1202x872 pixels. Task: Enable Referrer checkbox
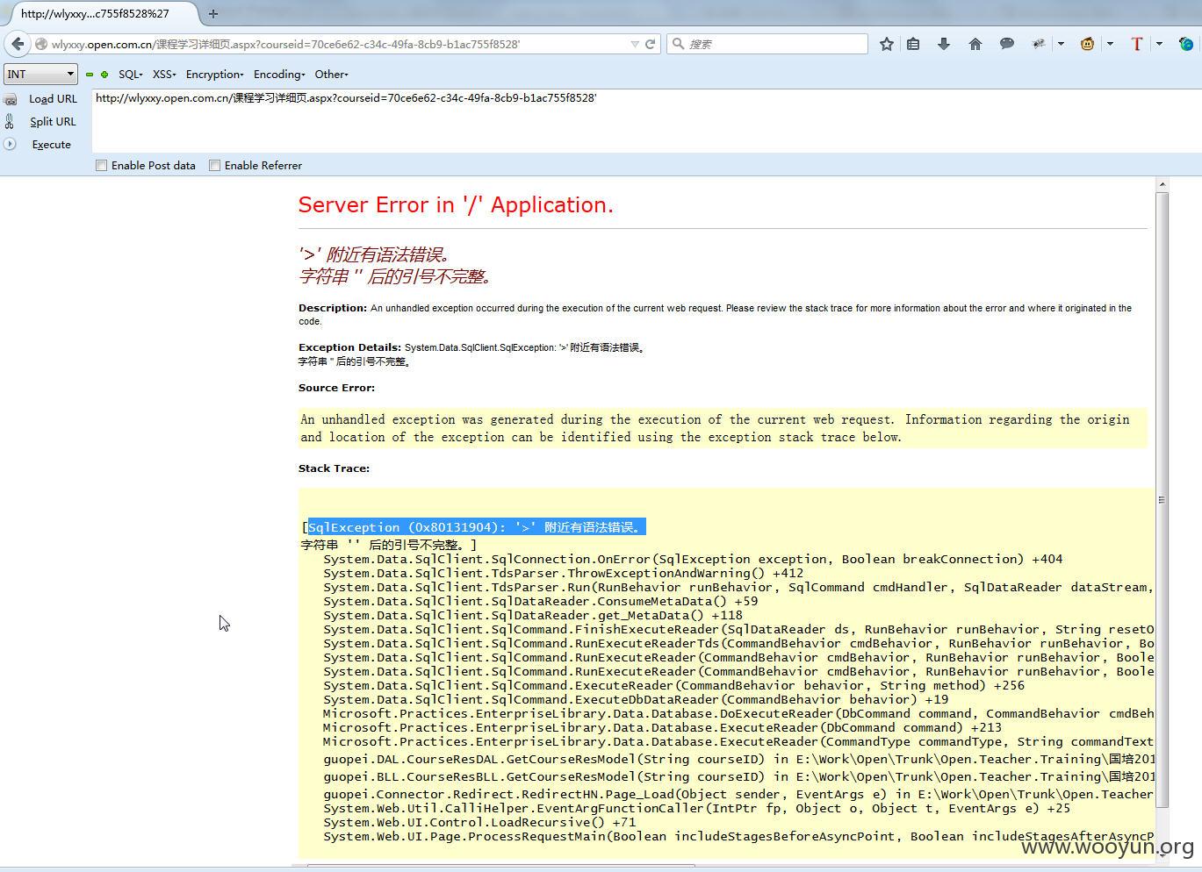214,166
